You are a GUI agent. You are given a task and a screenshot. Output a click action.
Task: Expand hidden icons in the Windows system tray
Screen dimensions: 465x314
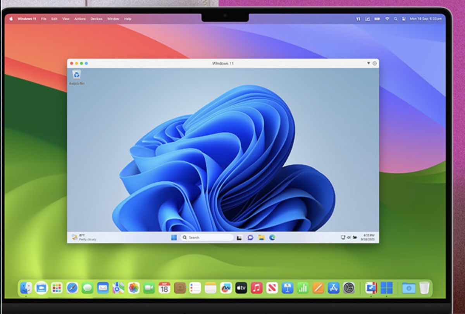tap(344, 237)
